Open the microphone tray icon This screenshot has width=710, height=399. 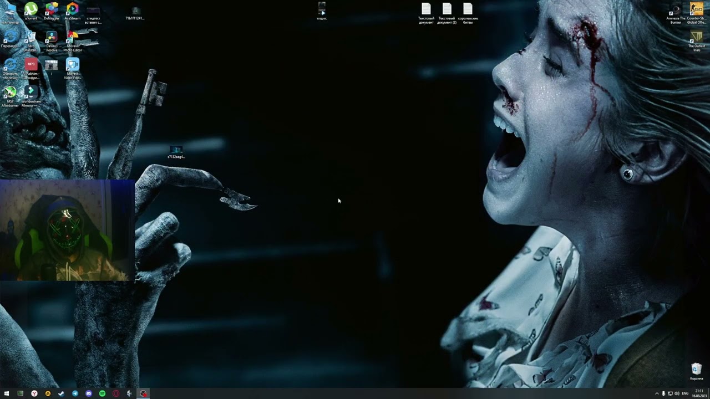click(663, 393)
